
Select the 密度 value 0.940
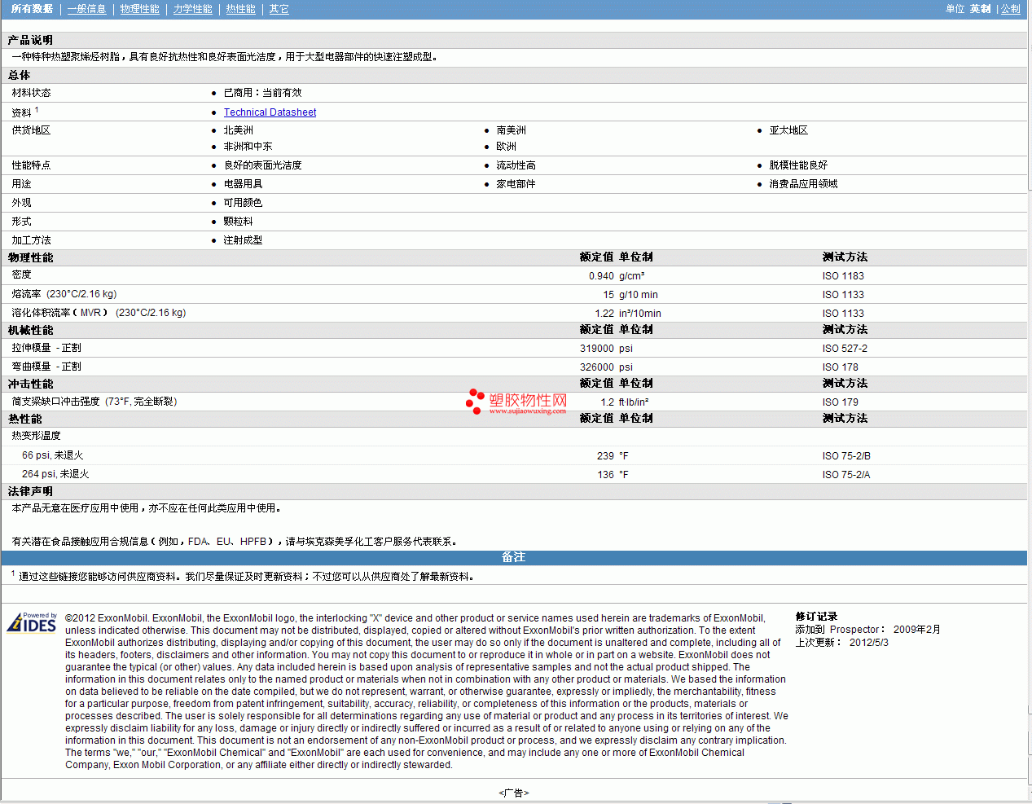(x=601, y=276)
